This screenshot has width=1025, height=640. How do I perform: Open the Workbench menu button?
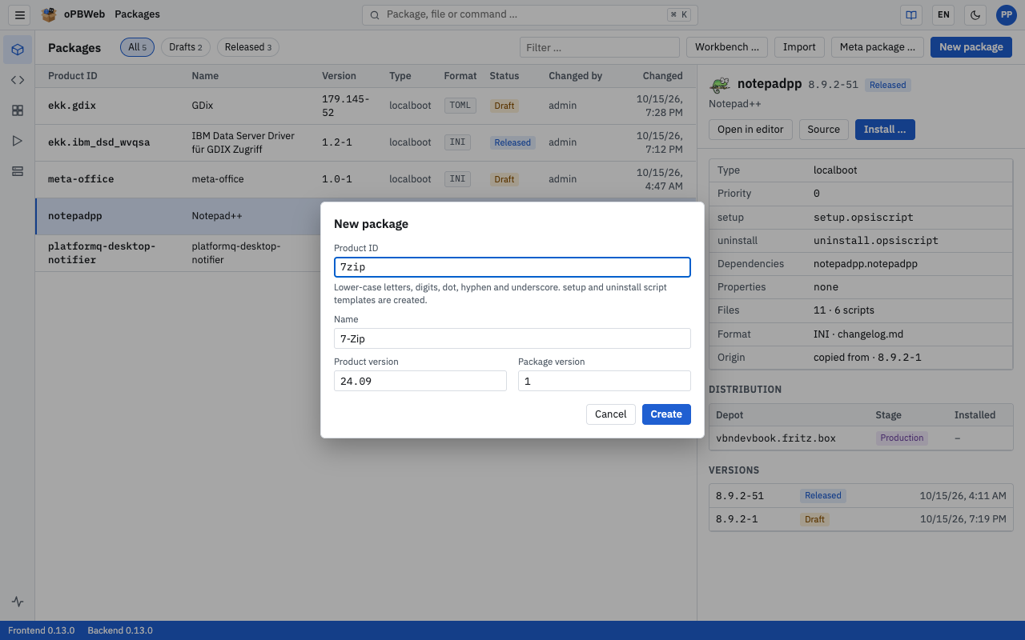point(727,47)
